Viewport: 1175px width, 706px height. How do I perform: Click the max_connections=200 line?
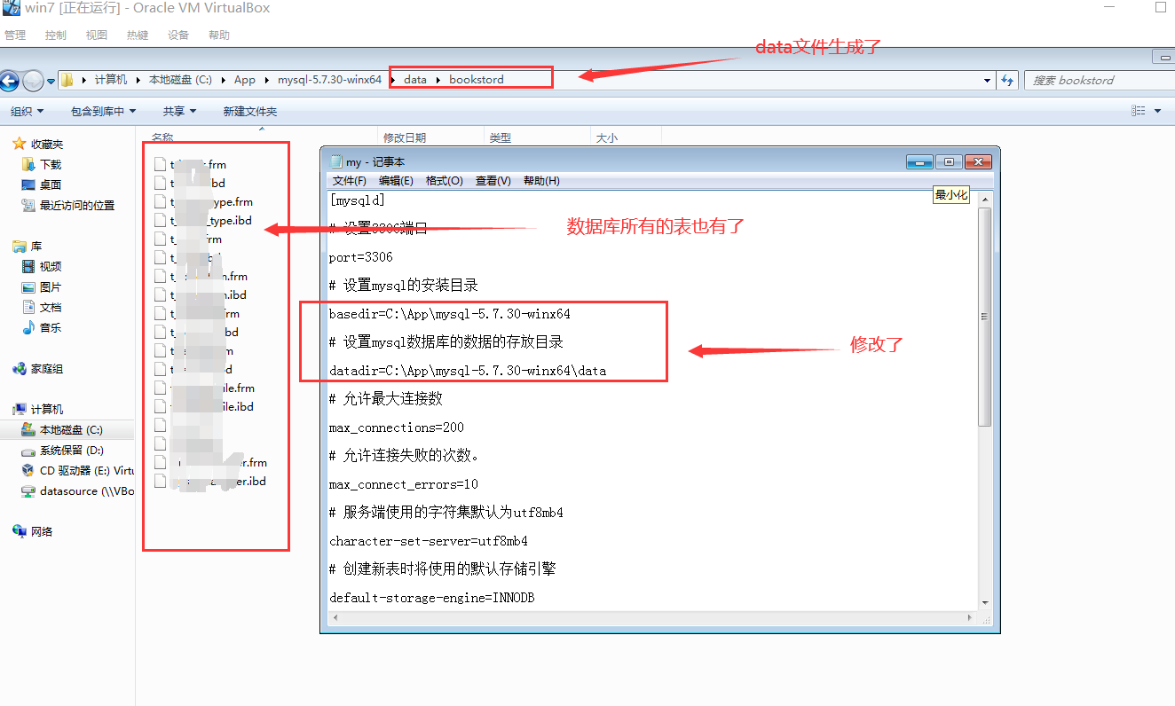[397, 428]
